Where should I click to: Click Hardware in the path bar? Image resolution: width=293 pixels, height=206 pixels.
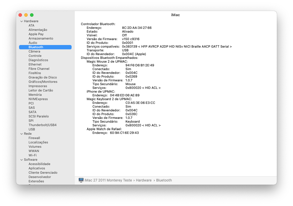(144, 180)
